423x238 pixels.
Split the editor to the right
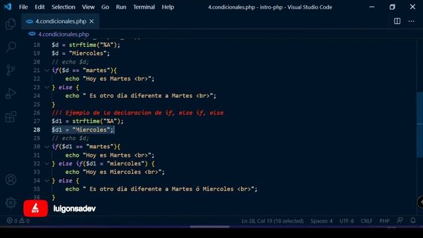(x=397, y=21)
